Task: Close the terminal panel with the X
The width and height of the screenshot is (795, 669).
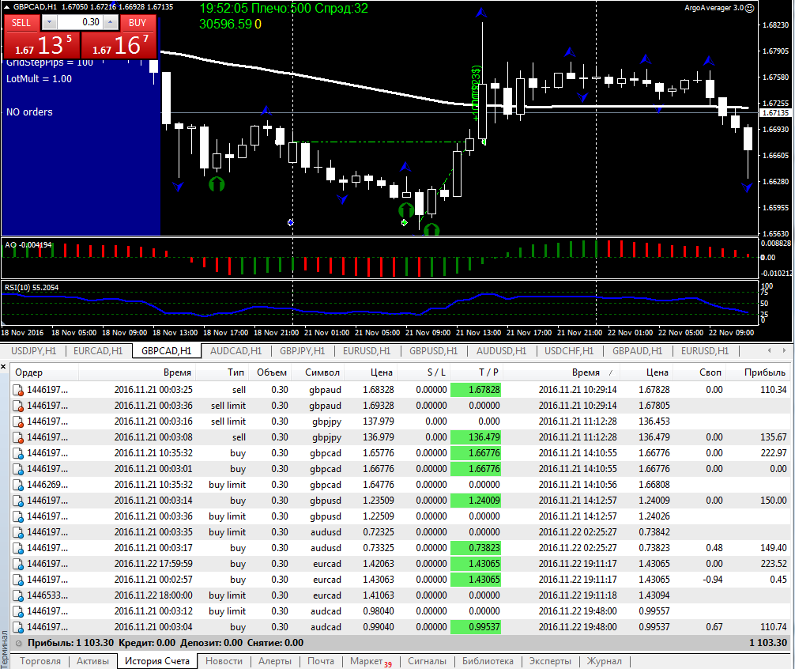Action: [x=3, y=366]
